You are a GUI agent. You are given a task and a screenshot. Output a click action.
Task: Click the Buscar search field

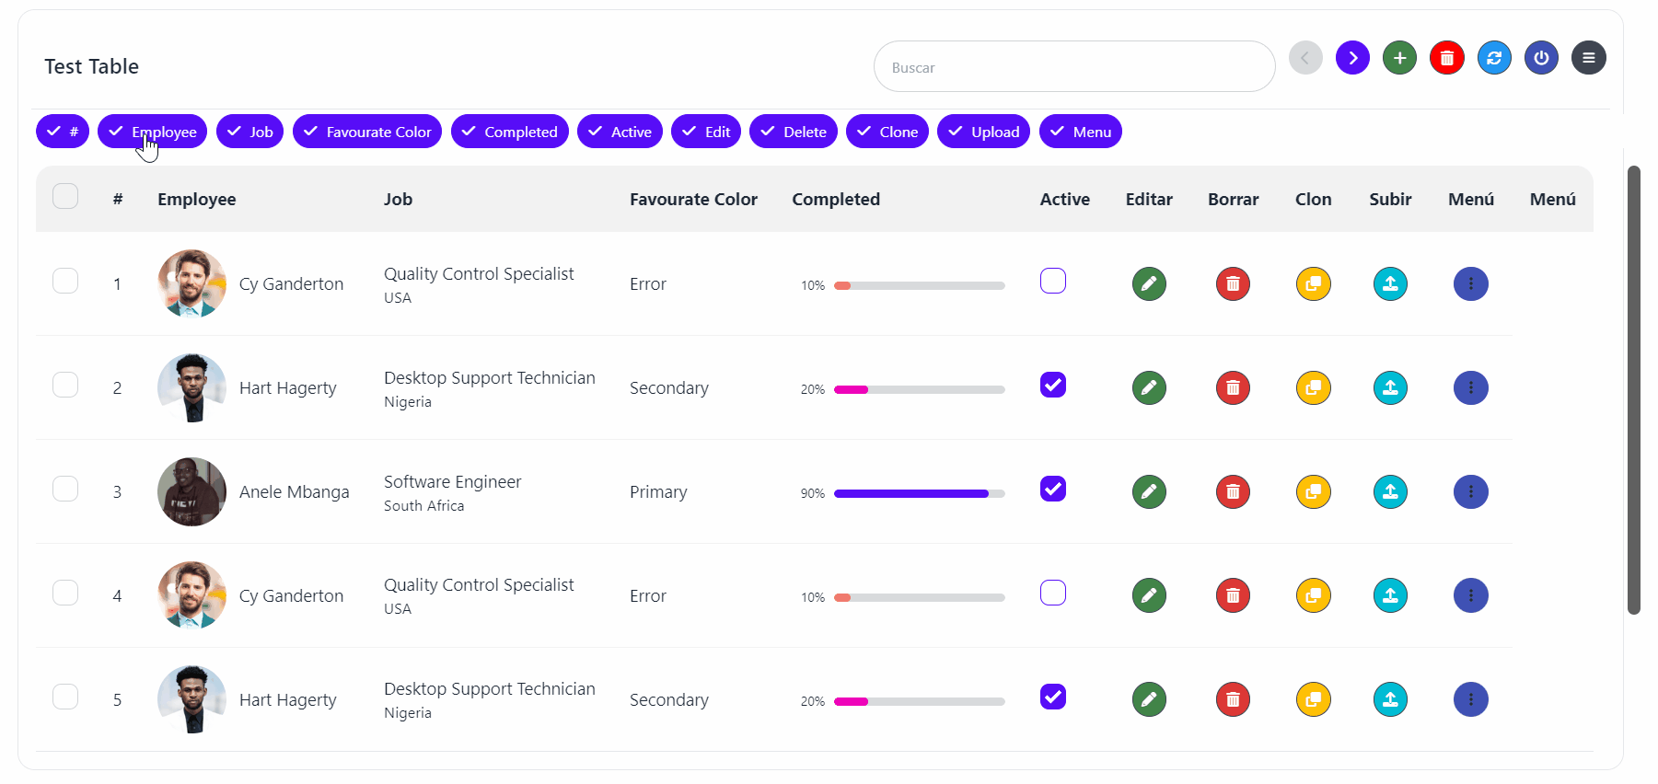pos(1073,67)
